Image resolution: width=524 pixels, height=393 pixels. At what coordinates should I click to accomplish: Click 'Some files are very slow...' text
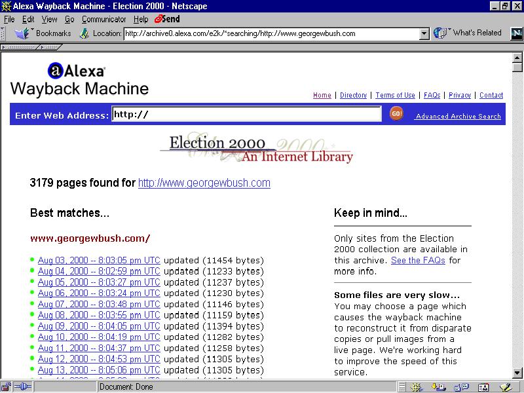[397, 295]
